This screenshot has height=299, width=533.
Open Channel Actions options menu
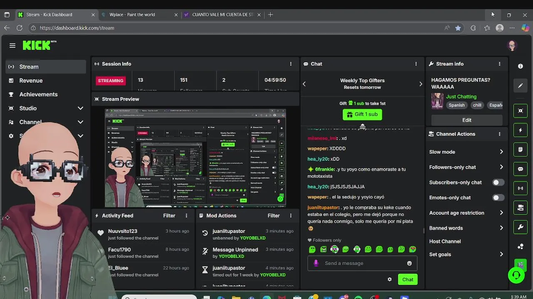499,134
